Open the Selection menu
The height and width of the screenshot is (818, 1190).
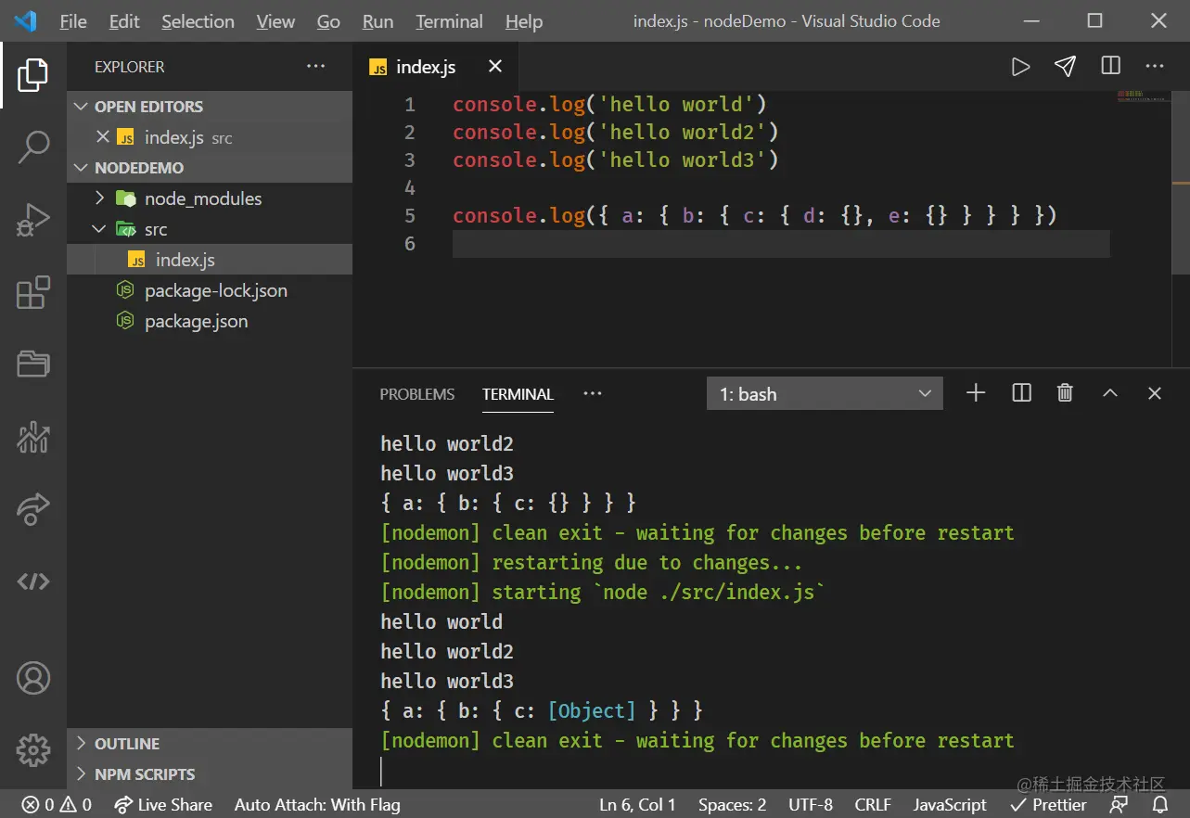(198, 21)
